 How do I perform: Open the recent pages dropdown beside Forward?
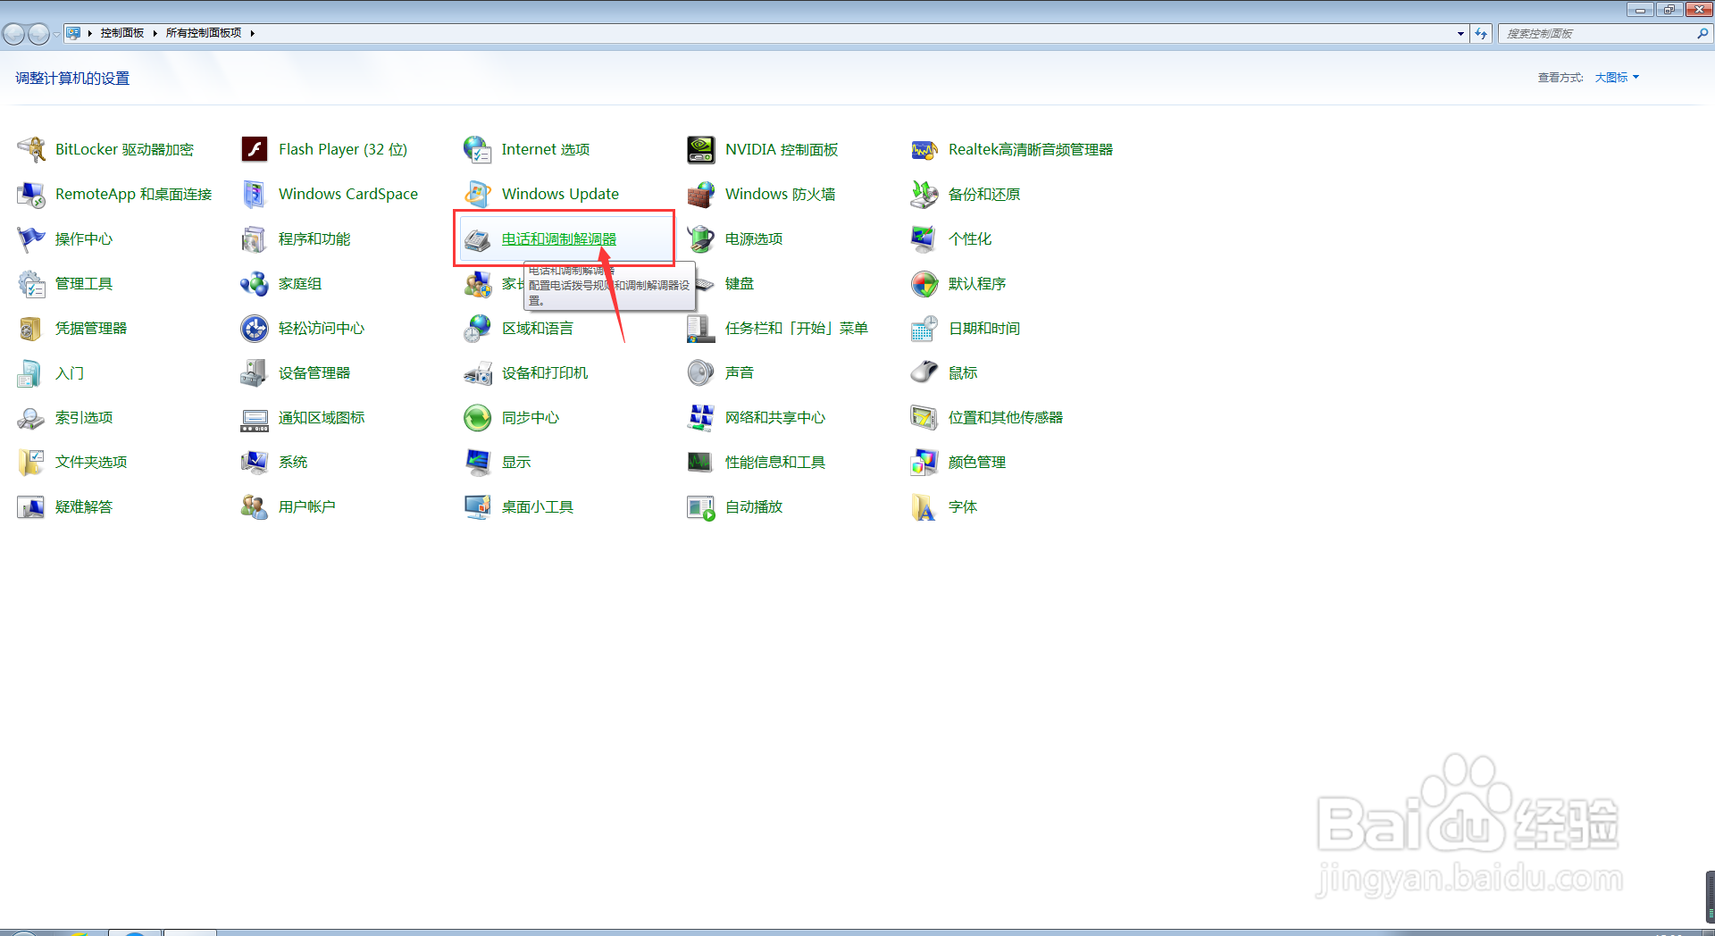click(56, 34)
